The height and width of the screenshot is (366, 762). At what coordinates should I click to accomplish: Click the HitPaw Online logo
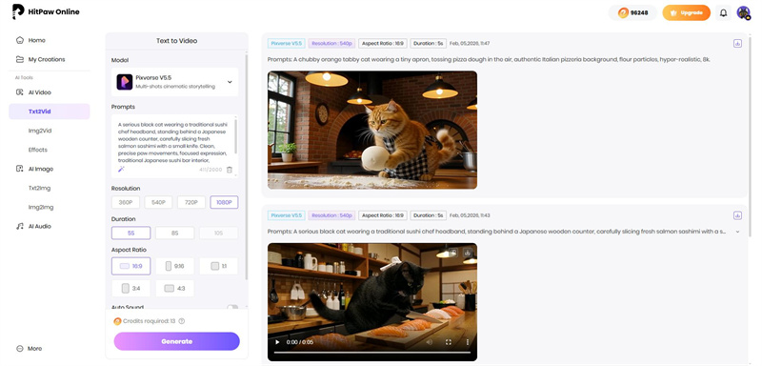coord(45,11)
